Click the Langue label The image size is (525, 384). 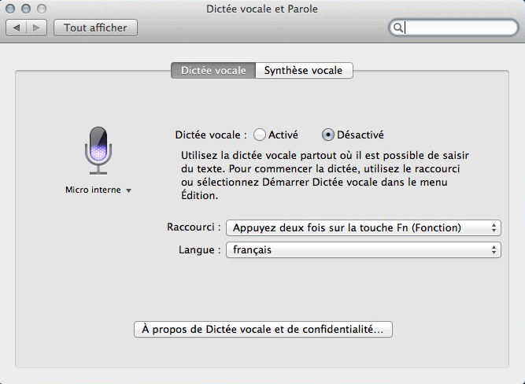195,250
